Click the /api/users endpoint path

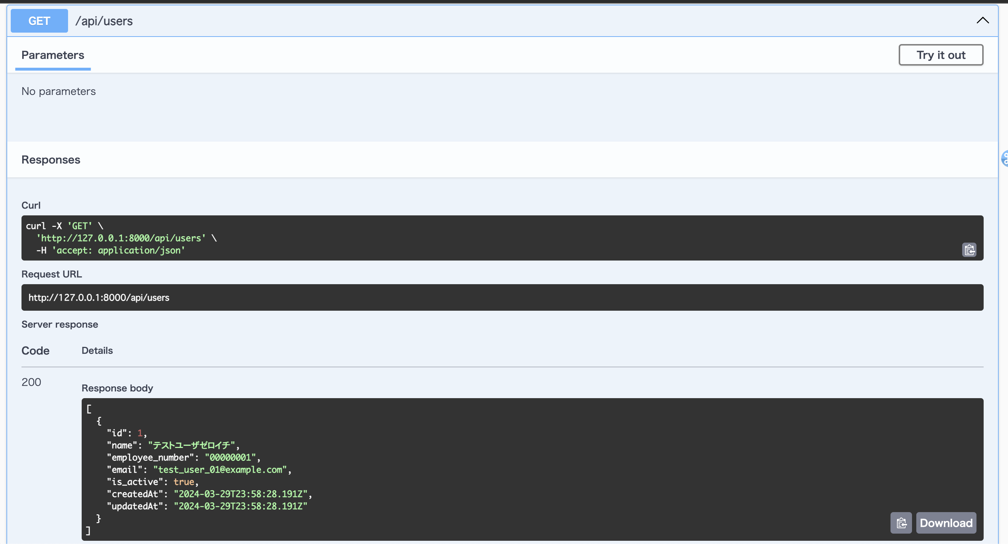tap(104, 20)
